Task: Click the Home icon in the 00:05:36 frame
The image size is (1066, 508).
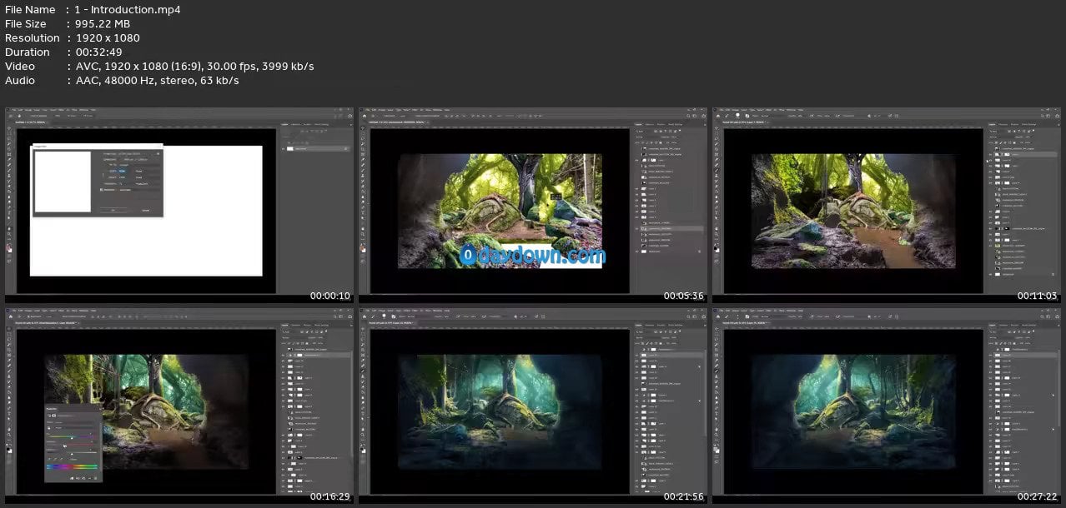Action: (364, 116)
